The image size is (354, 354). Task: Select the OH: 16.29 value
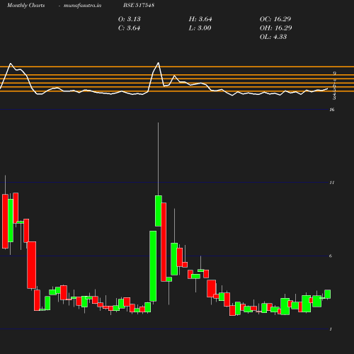point(276,28)
